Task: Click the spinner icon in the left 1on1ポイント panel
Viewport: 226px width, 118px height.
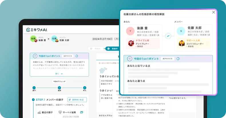Action: pos(77,56)
